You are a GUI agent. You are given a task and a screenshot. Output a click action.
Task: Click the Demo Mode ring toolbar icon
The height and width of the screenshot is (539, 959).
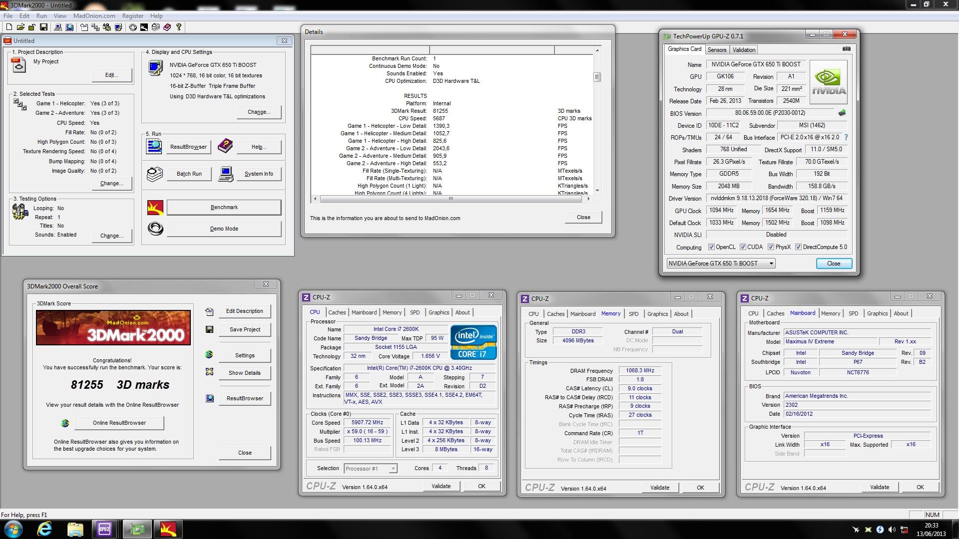[133, 27]
